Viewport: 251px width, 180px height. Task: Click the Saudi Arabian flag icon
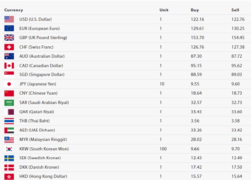(x=9, y=103)
